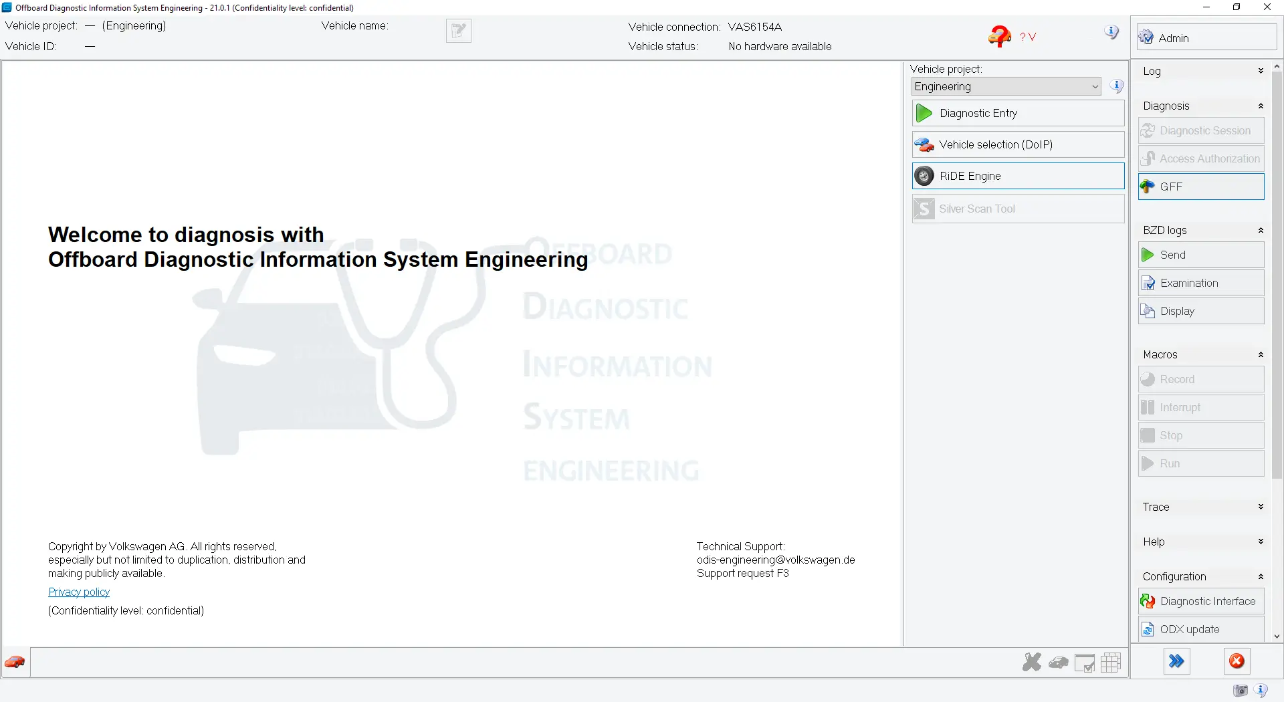Screen dimensions: 1284x702
Task: Click the camera screenshot icon in status bar
Action: [1241, 690]
